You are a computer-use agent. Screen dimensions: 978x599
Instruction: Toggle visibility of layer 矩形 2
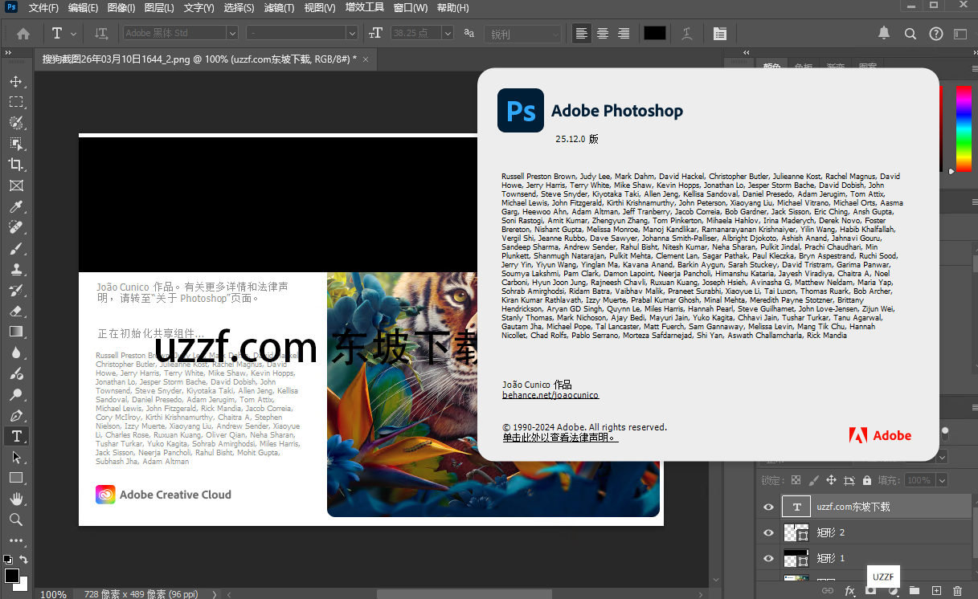tap(768, 532)
